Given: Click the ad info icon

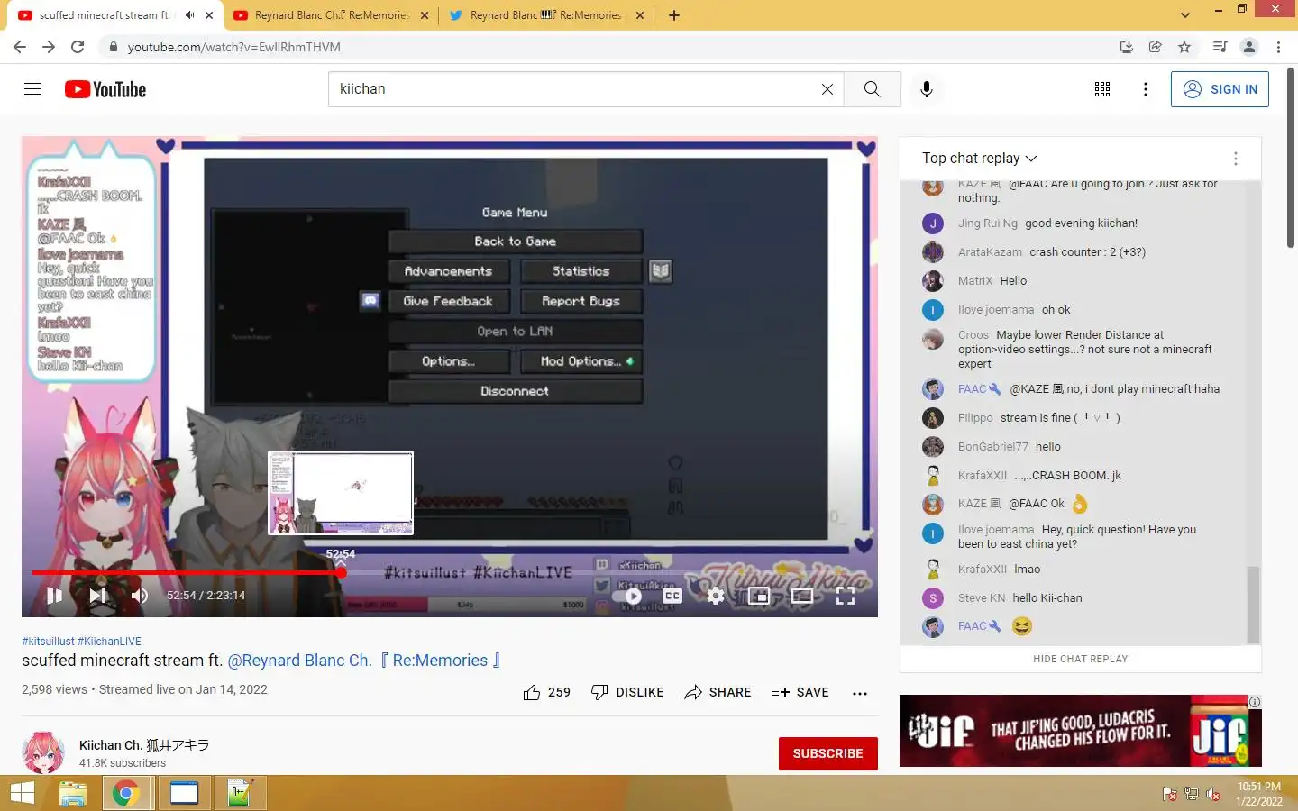Looking at the screenshot, I should point(1254,702).
